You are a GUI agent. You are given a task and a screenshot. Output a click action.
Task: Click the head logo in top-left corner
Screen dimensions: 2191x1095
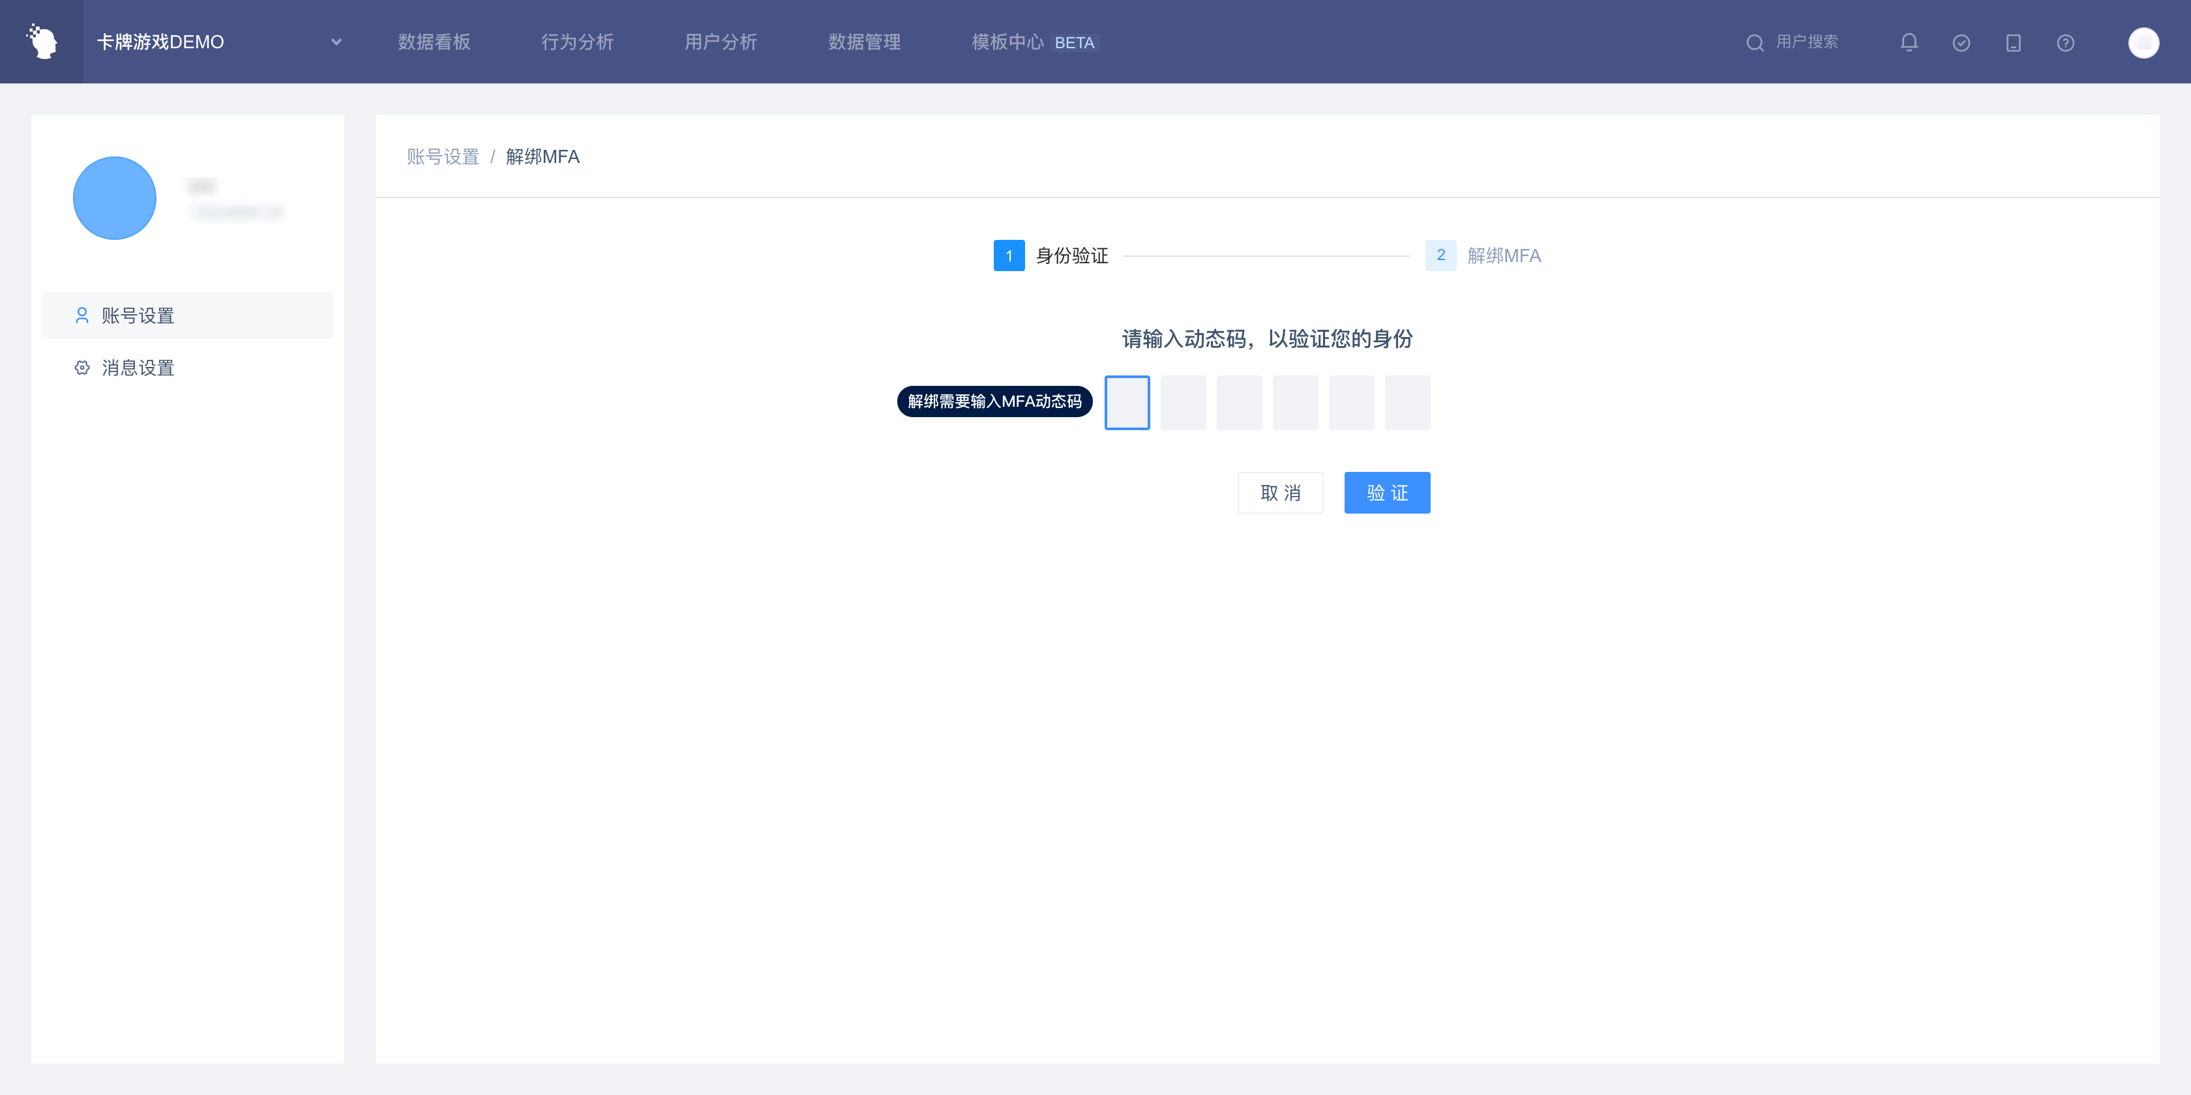(42, 42)
